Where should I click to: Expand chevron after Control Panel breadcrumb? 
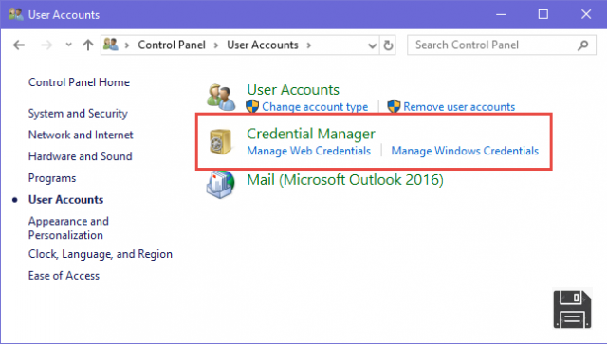(216, 45)
